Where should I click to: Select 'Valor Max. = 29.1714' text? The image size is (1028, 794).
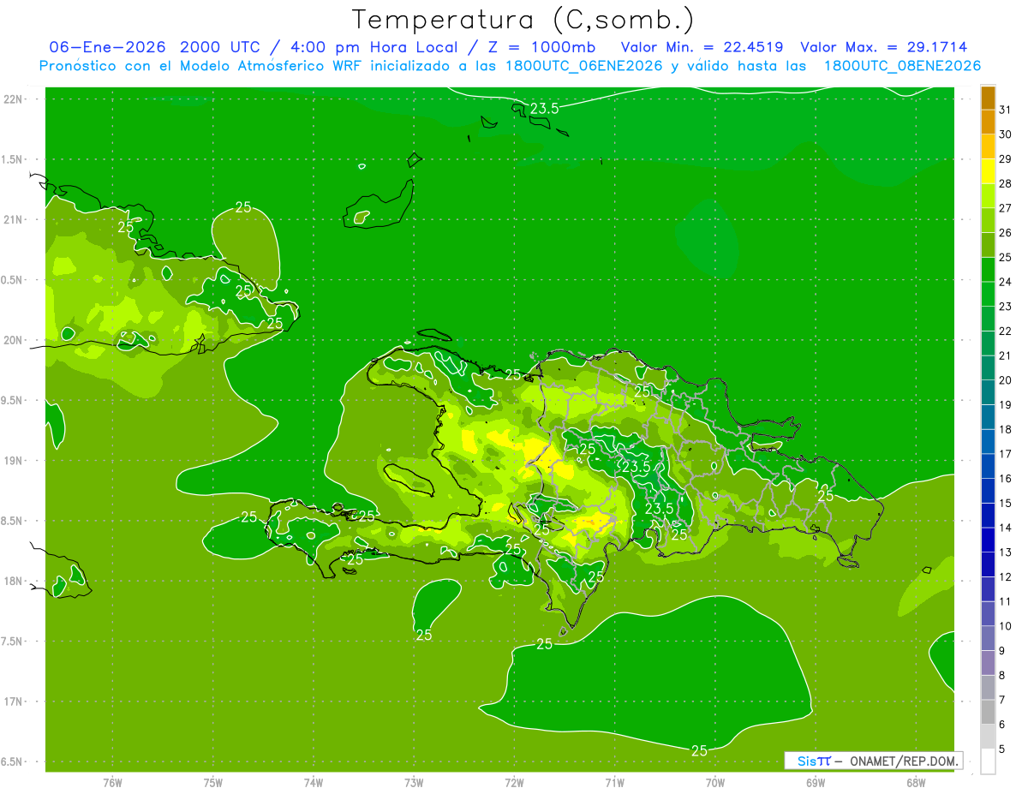pyautogui.click(x=884, y=47)
